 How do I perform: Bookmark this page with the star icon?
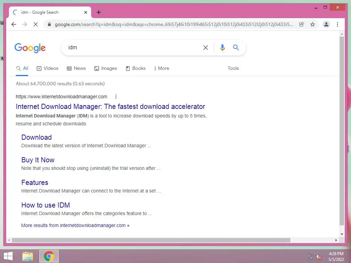pos(313,24)
